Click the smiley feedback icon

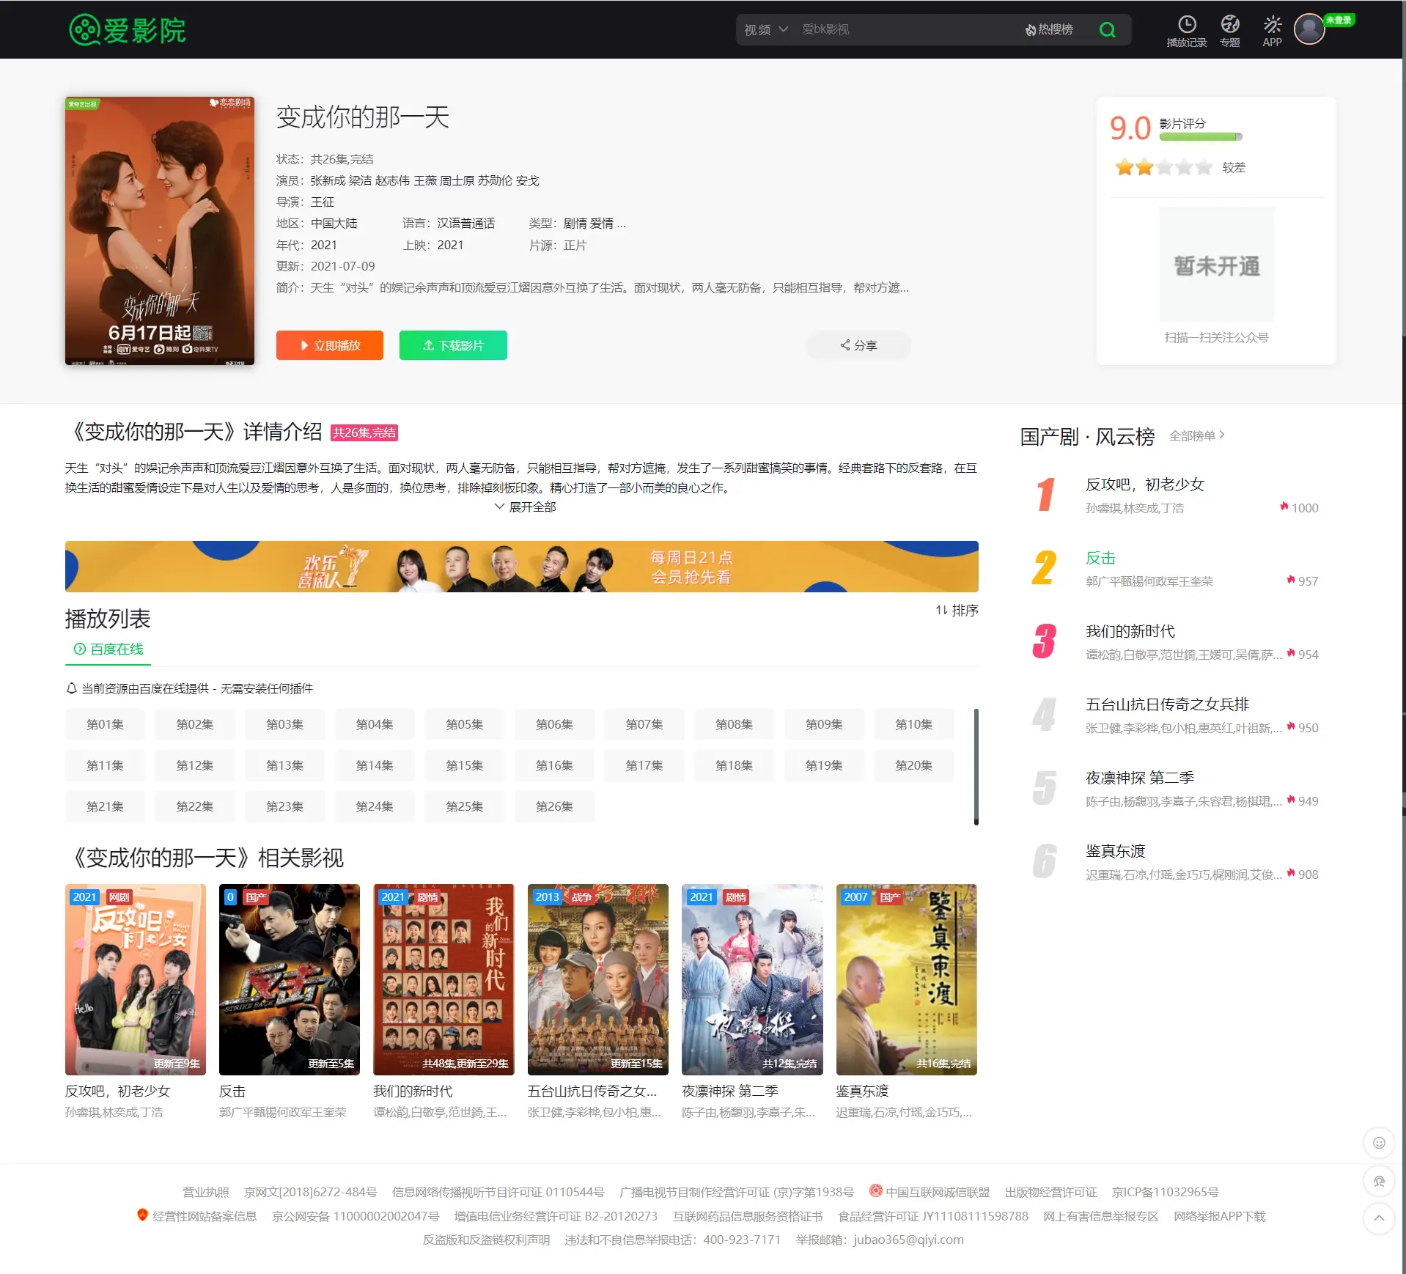coord(1379,1143)
